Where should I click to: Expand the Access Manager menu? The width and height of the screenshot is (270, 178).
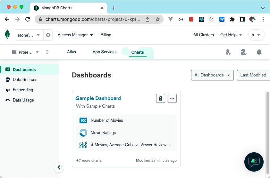pyautogui.click(x=75, y=35)
